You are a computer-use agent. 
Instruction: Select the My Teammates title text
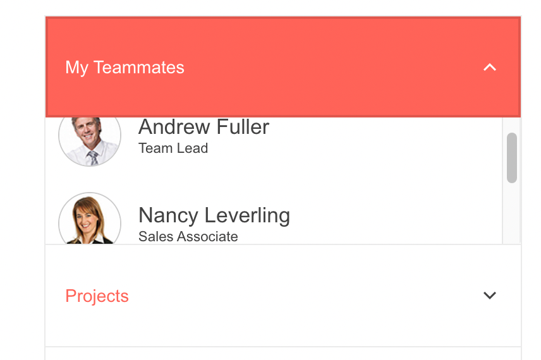(125, 68)
